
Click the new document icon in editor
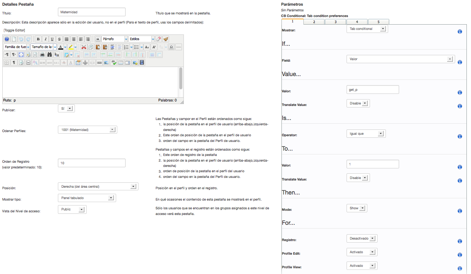[x=14, y=39]
